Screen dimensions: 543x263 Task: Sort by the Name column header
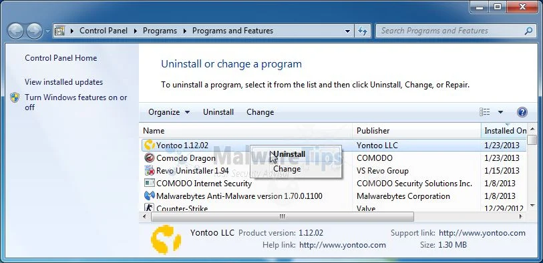(x=246, y=131)
